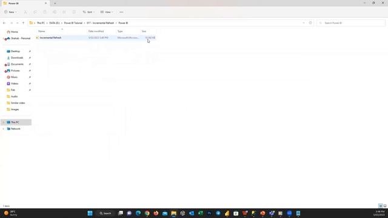The height and width of the screenshot is (218, 388).
Task: Open Power BI Desktop from taskbar
Action: point(227,213)
